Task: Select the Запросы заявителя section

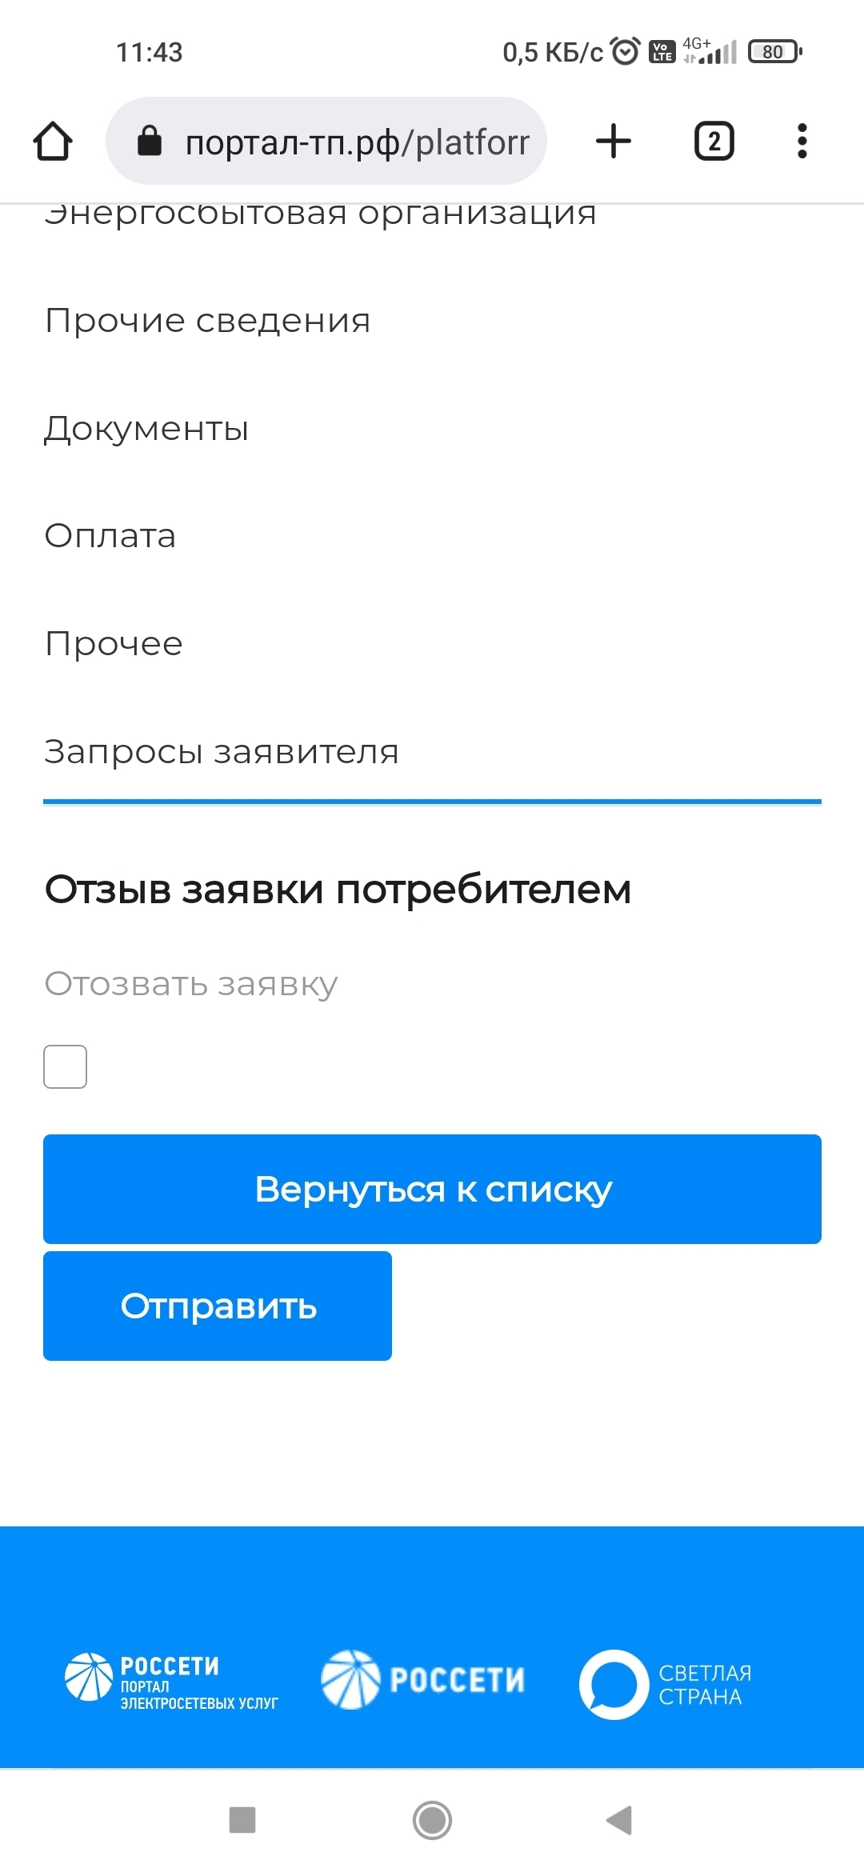Action: (x=222, y=752)
